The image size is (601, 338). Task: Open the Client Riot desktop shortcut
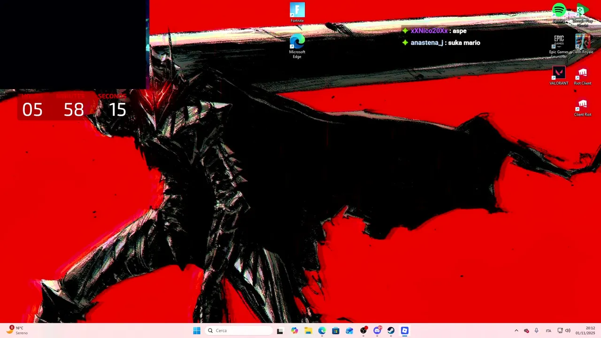click(x=582, y=107)
